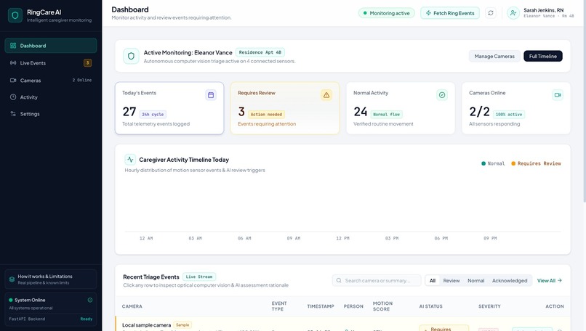Open the Activity sidebar item
Viewport: 586px width, 331px height.
coord(51,97)
